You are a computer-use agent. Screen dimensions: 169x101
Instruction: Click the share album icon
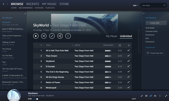tap(60, 36)
